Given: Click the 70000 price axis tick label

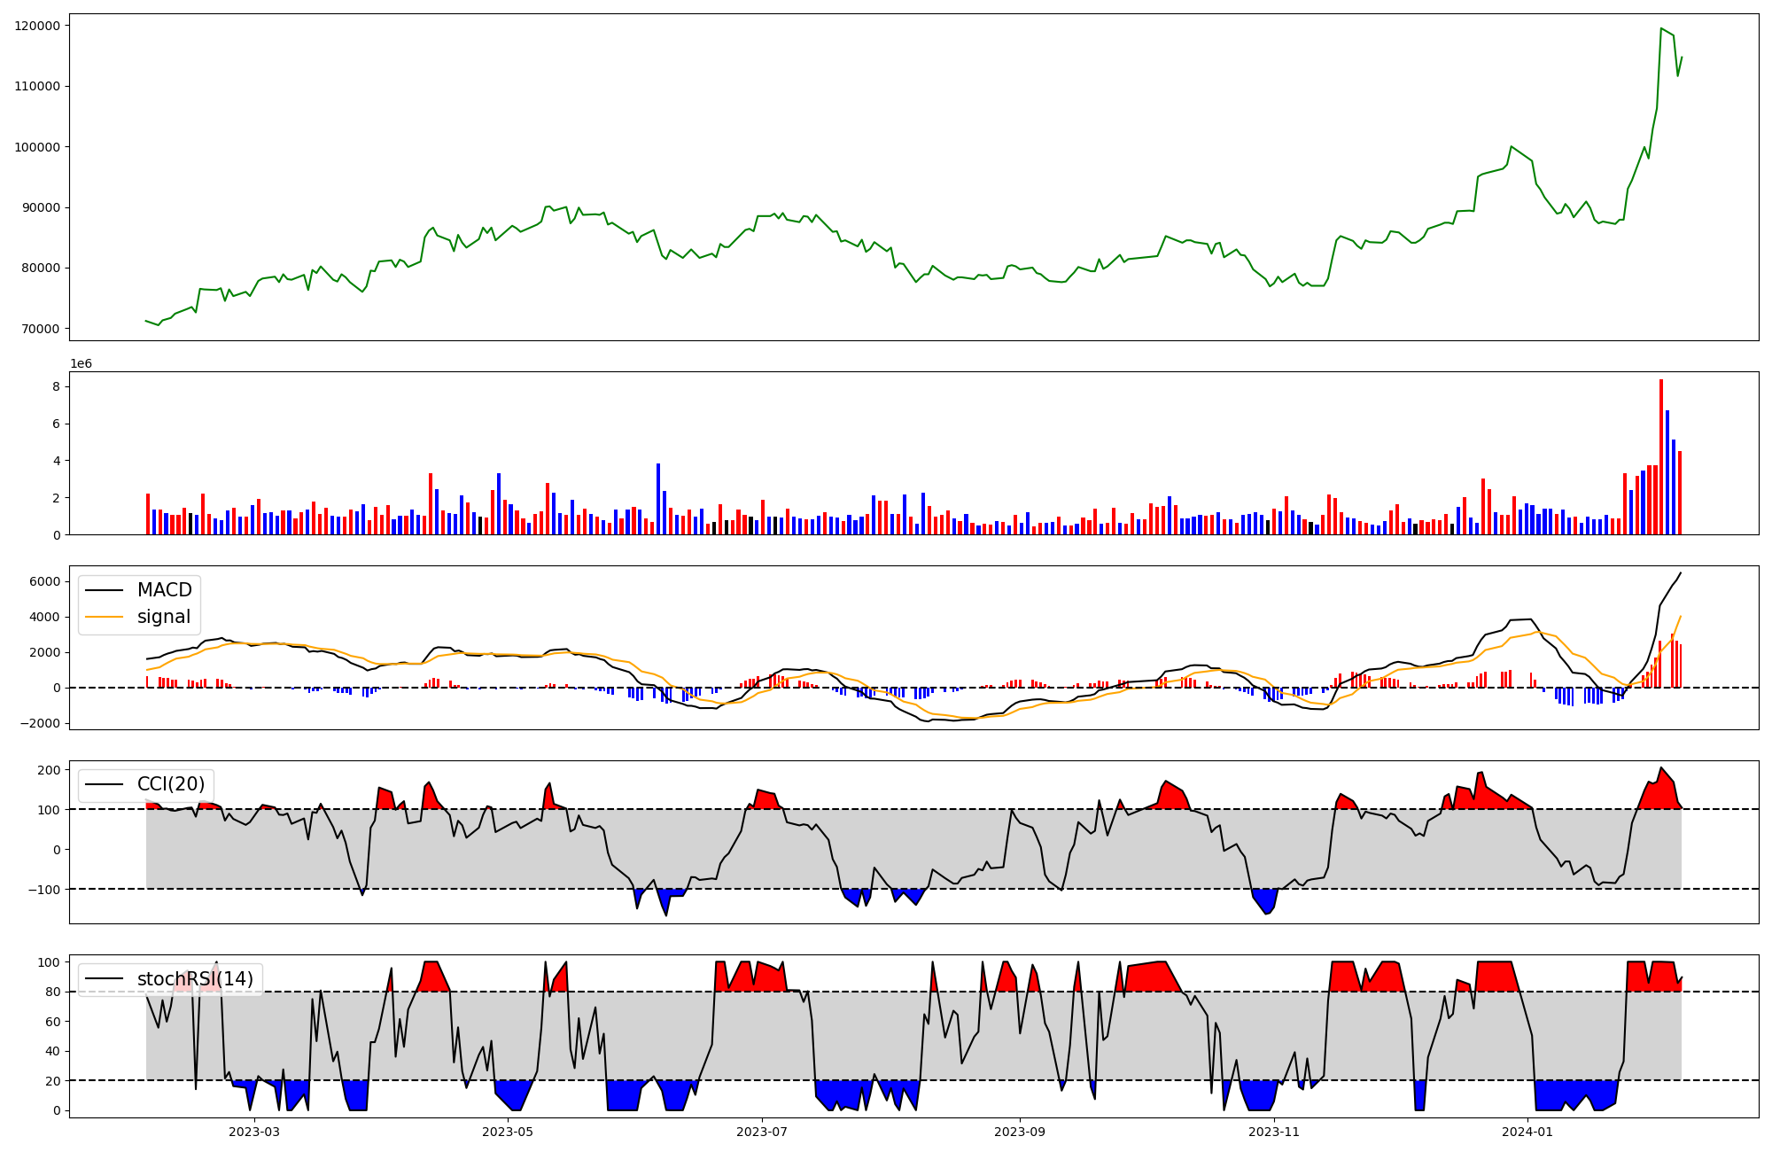Looking at the screenshot, I should pos(41,329).
